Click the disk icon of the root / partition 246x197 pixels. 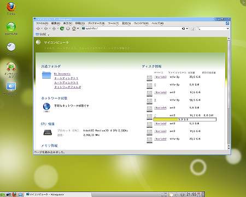[149, 117]
